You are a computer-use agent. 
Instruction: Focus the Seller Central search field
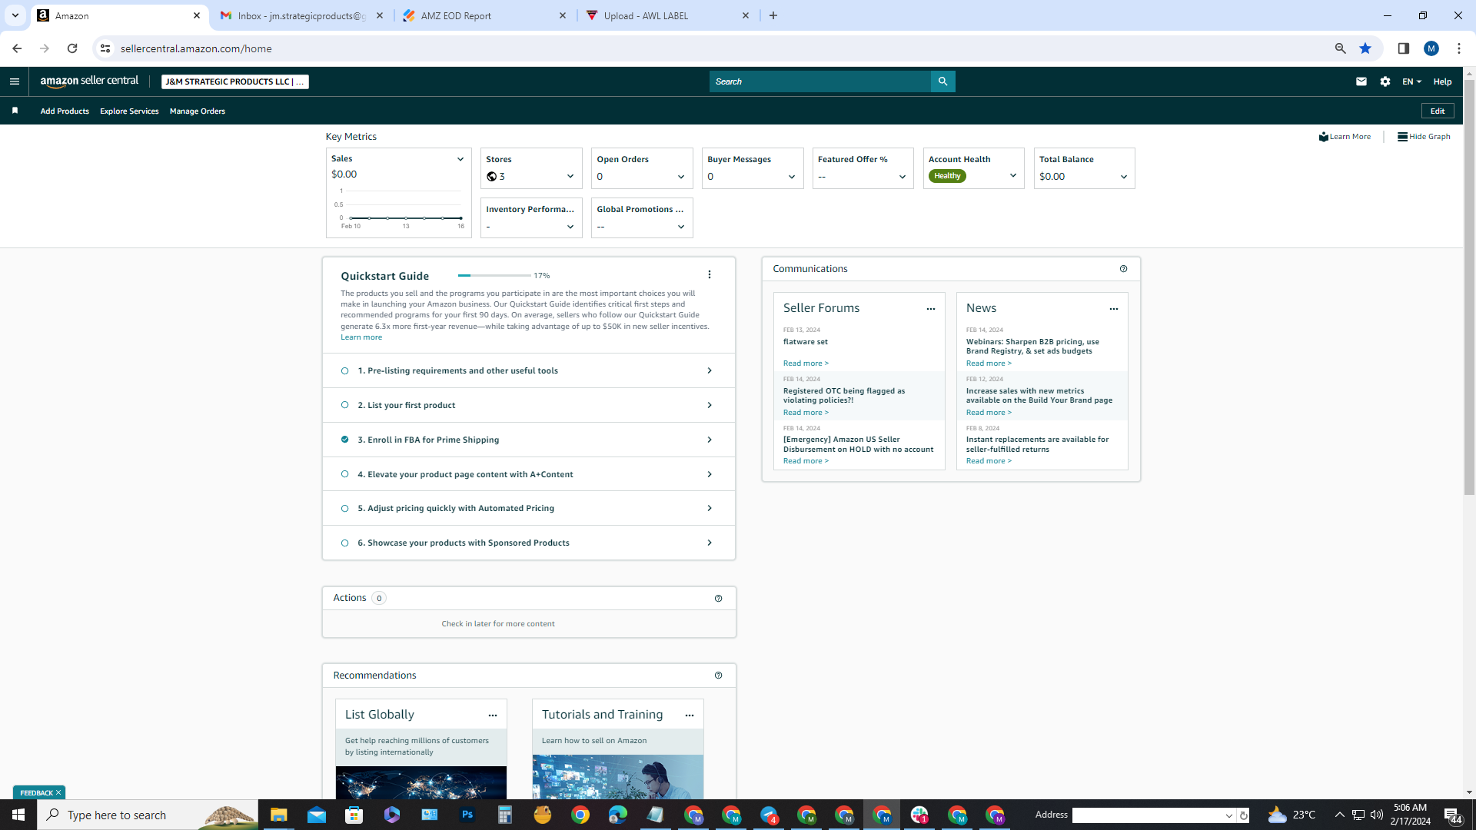(x=820, y=81)
